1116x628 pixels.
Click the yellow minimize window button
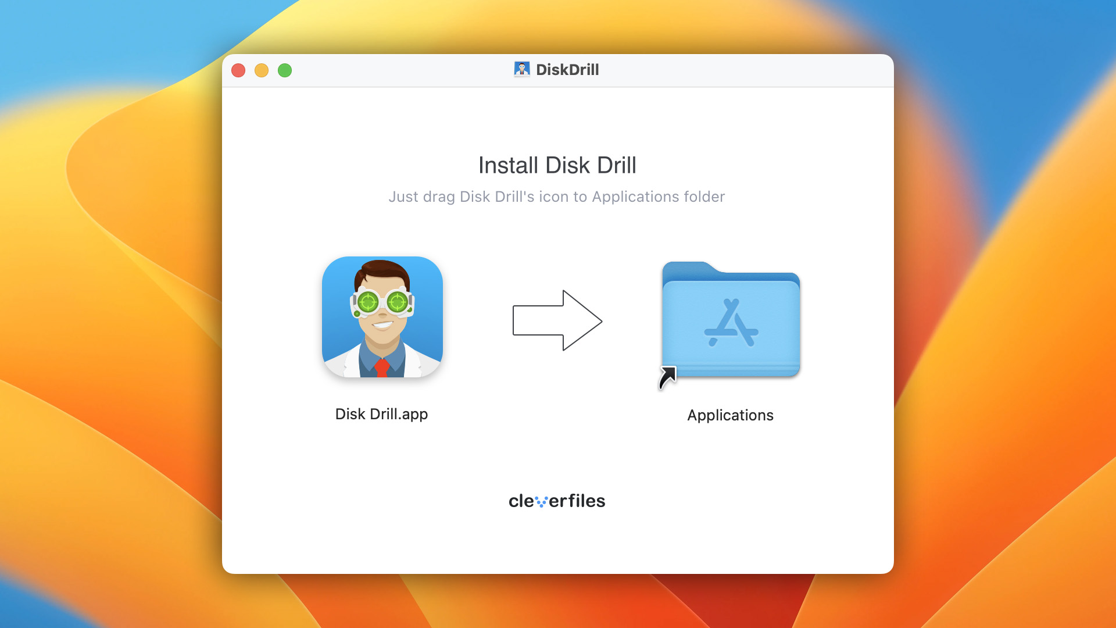click(263, 69)
